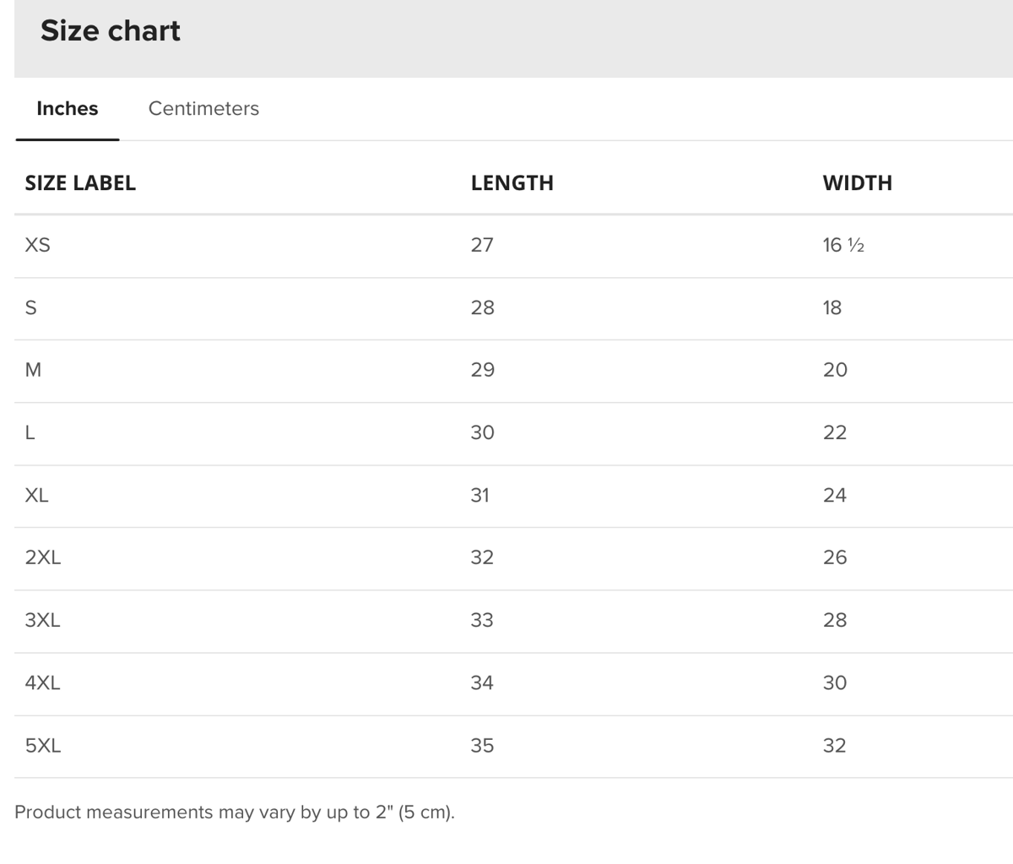Select the XS size row label

pos(38,245)
